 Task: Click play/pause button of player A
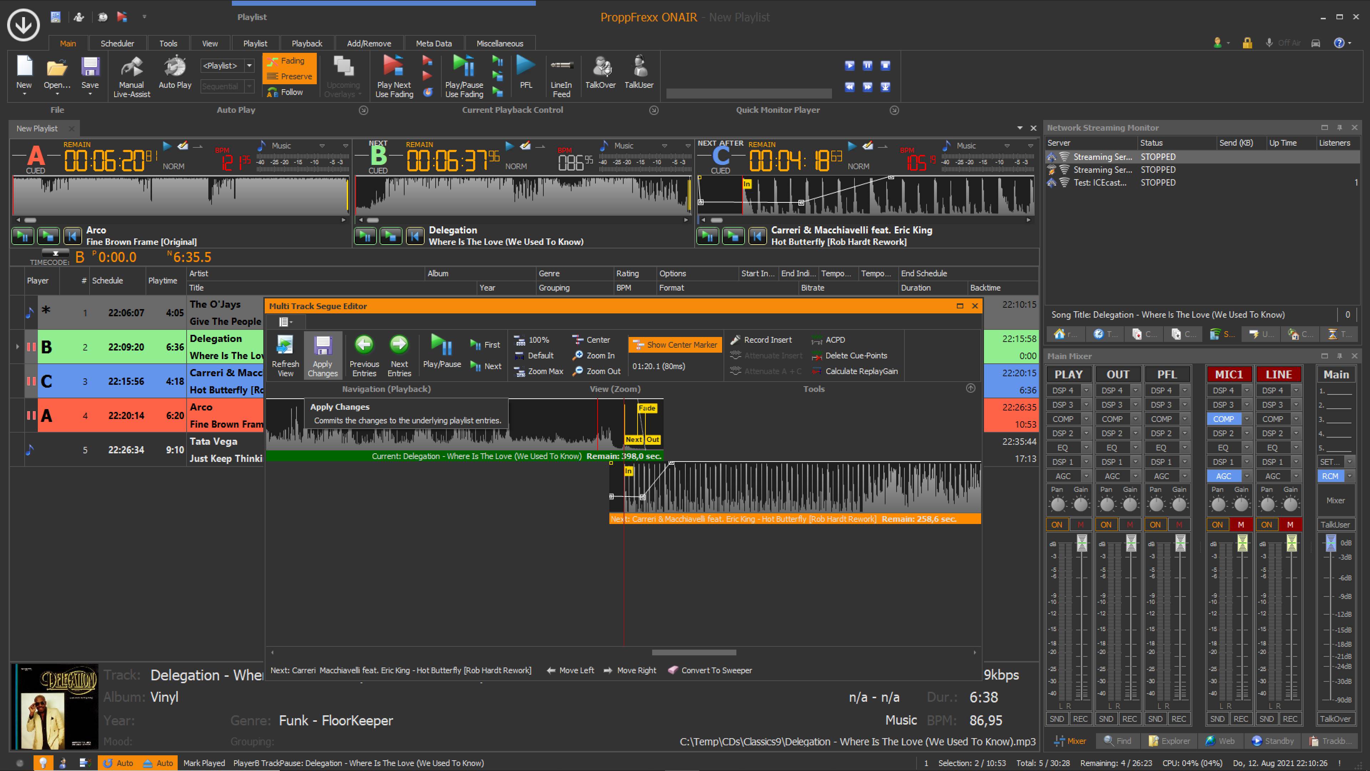[23, 236]
